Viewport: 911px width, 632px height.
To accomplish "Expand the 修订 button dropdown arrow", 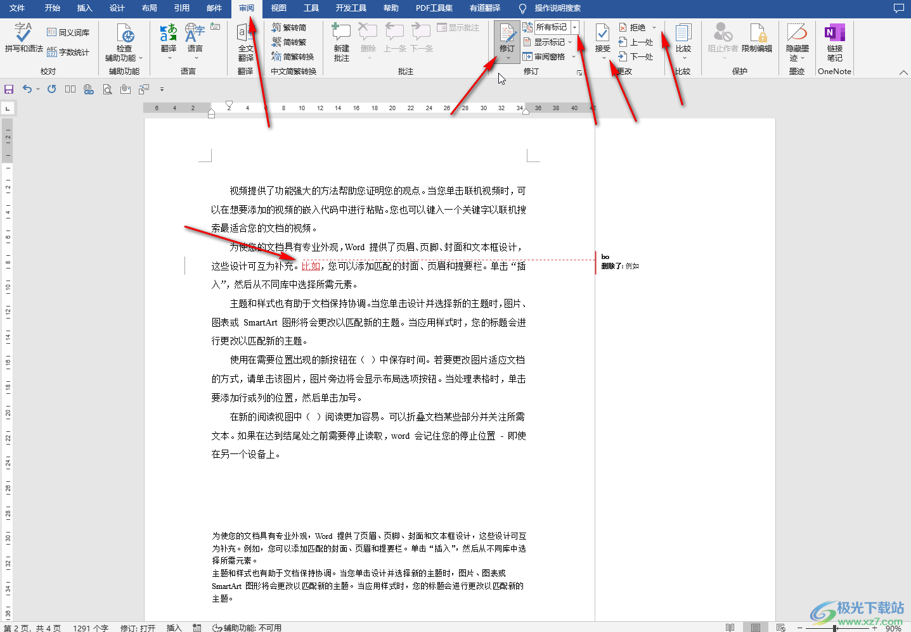I will 507,58.
